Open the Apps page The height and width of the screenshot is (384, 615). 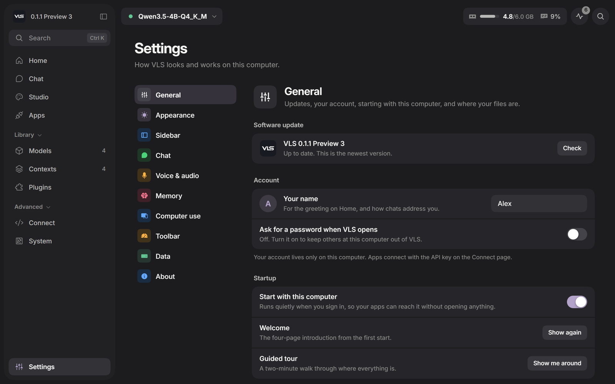click(60, 115)
